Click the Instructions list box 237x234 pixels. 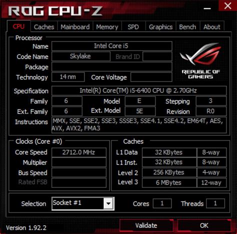(139, 125)
